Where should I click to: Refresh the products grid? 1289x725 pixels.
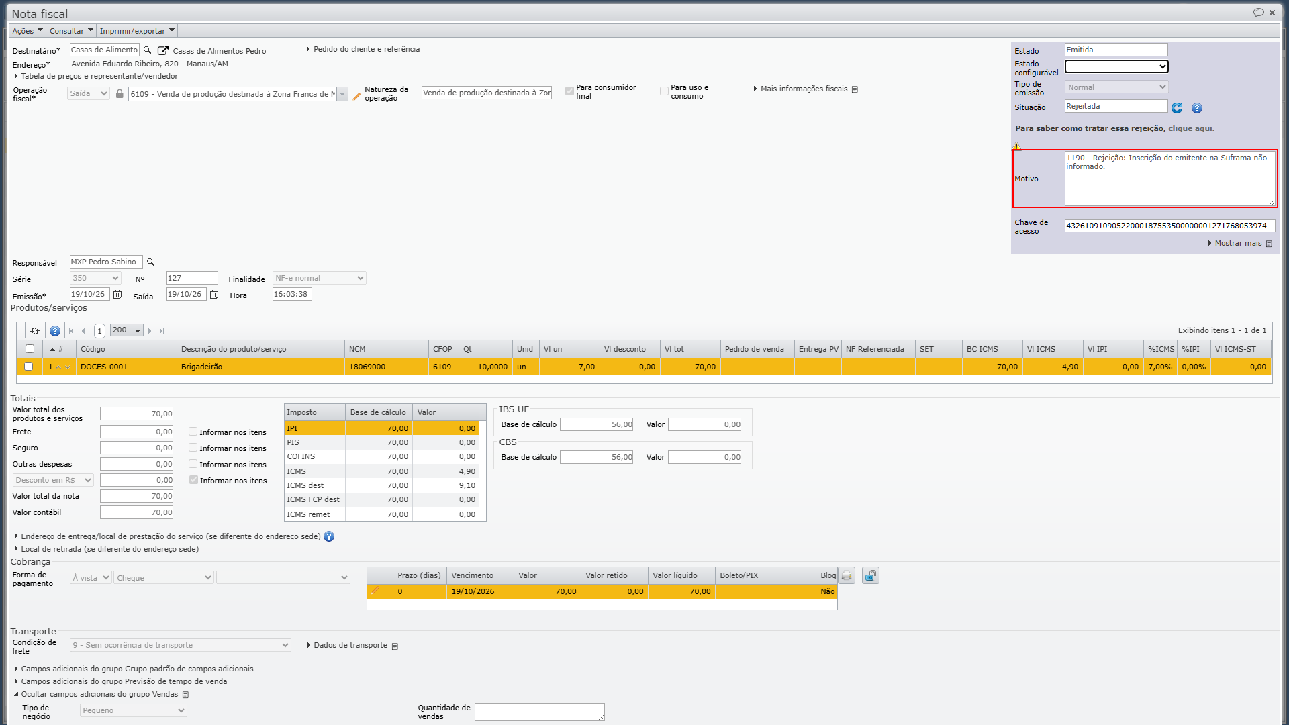35,331
